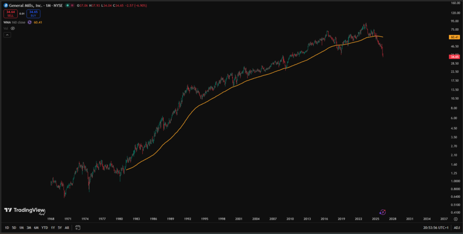The width and height of the screenshot is (463, 234).
Task: Click the pink data-mode icon beside NYSE
Action: tap(72, 5)
